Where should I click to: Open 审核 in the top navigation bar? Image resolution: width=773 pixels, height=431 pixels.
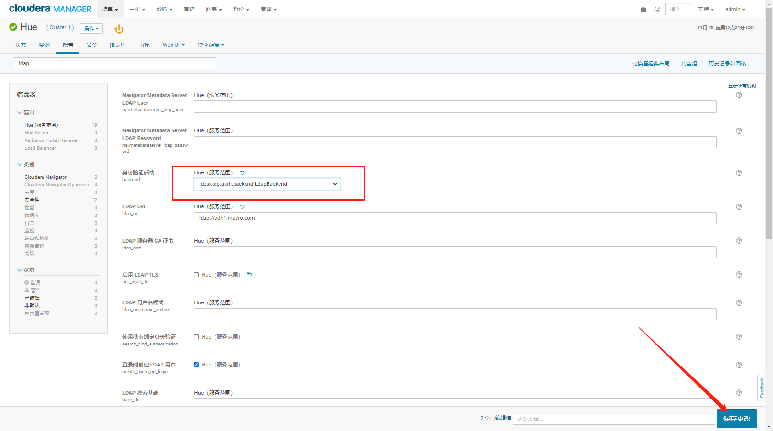[189, 9]
